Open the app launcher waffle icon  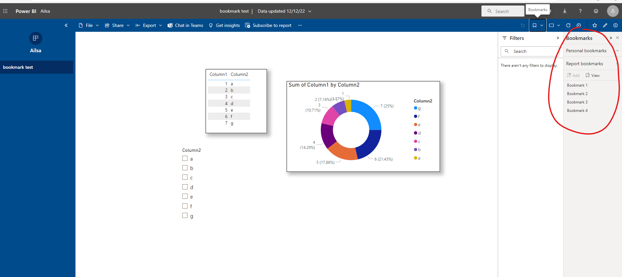click(5, 11)
